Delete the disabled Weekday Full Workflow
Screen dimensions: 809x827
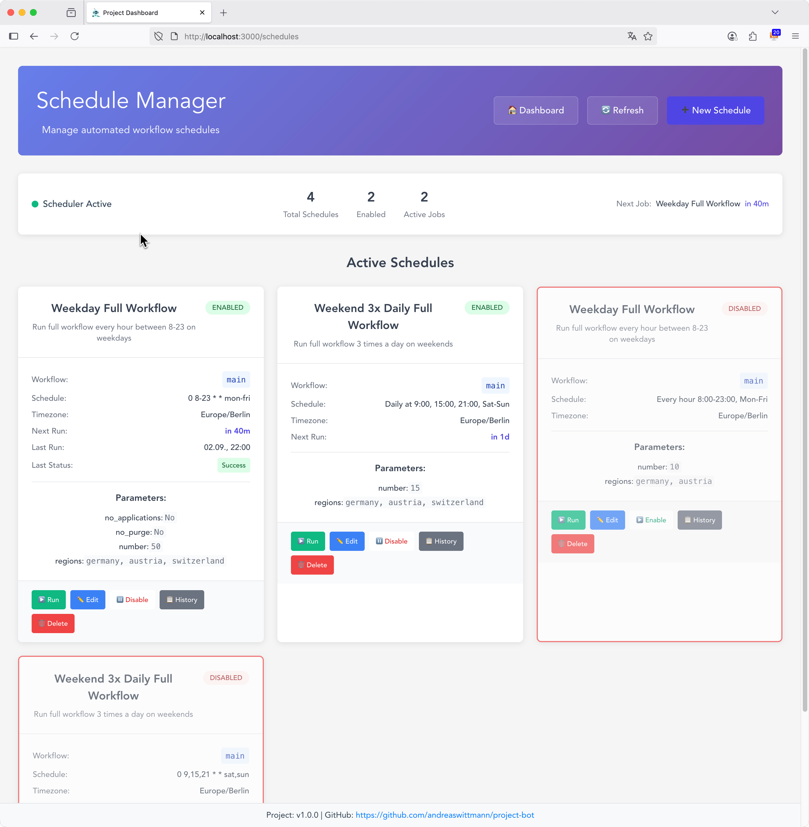pyautogui.click(x=573, y=544)
